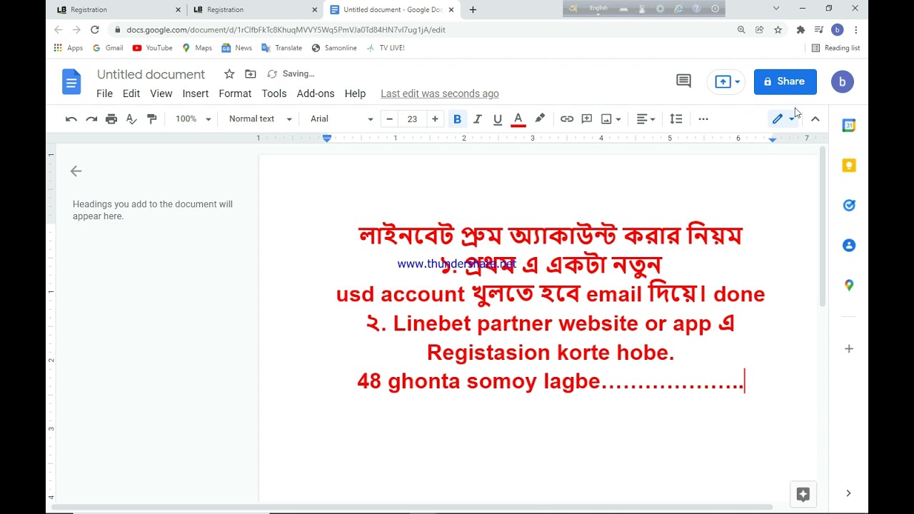Show more toolbar options

click(x=703, y=119)
